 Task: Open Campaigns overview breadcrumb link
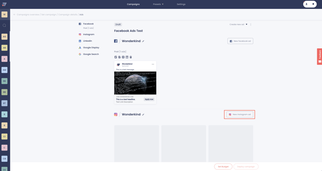pyautogui.click(x=28, y=15)
